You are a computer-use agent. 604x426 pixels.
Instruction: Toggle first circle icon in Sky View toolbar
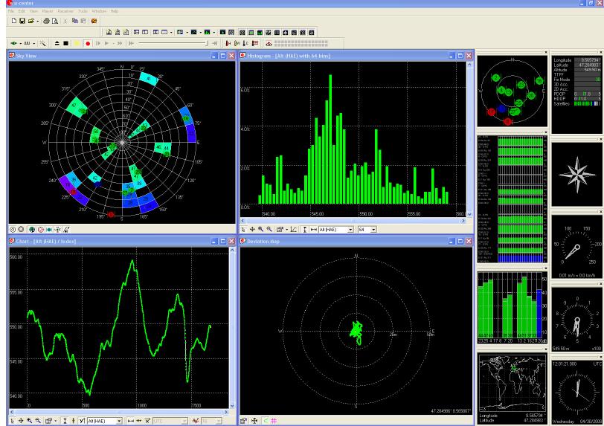pos(13,229)
